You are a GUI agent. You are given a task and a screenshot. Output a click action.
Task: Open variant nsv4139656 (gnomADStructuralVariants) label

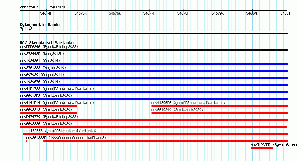(188, 103)
